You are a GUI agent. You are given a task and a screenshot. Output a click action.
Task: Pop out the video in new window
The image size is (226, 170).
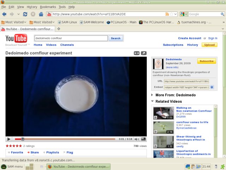(143, 53)
